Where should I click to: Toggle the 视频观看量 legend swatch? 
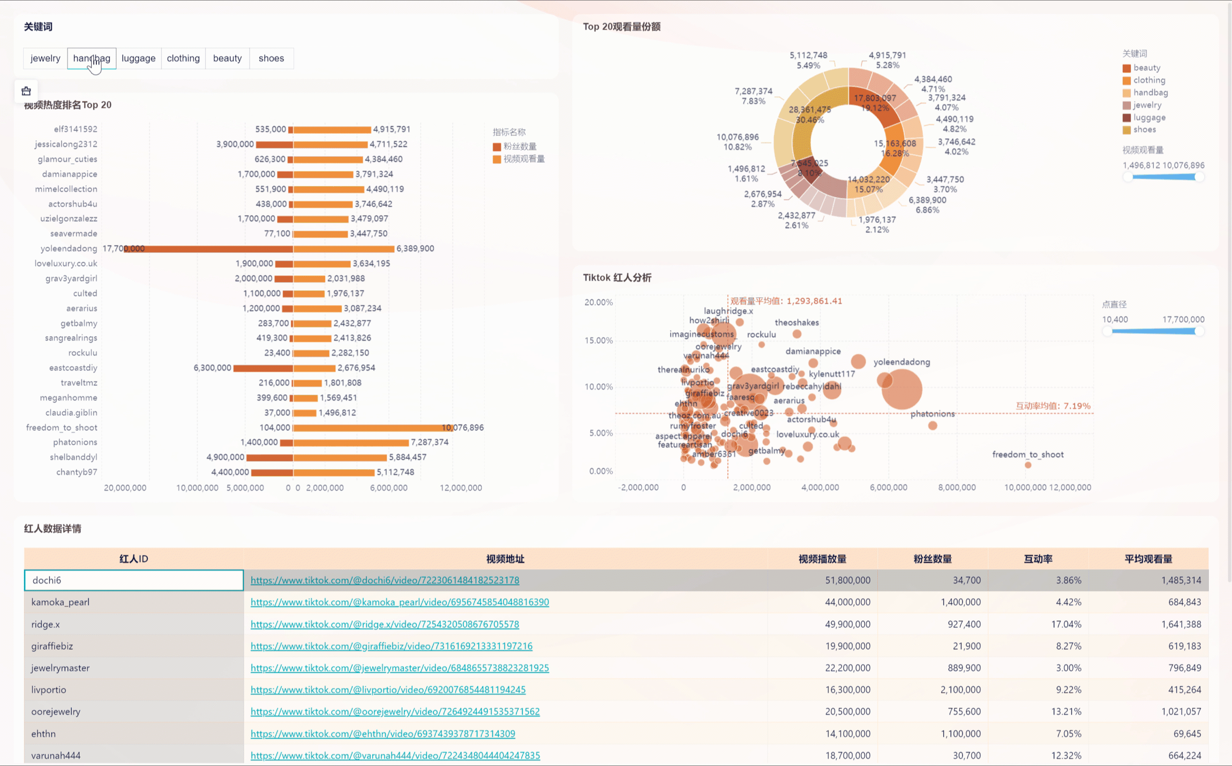pos(497,159)
